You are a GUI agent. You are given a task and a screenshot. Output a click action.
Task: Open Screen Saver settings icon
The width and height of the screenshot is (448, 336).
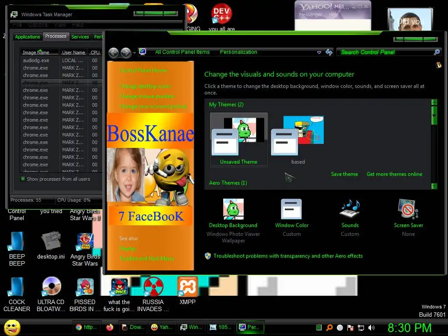point(408,209)
